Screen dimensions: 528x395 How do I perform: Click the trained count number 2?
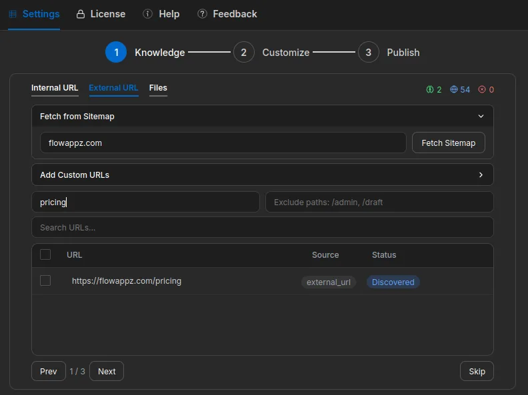(x=439, y=89)
